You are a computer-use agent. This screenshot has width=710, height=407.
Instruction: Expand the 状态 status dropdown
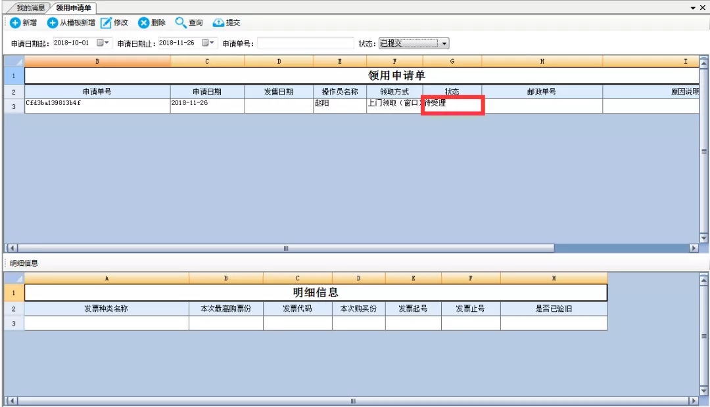click(444, 43)
